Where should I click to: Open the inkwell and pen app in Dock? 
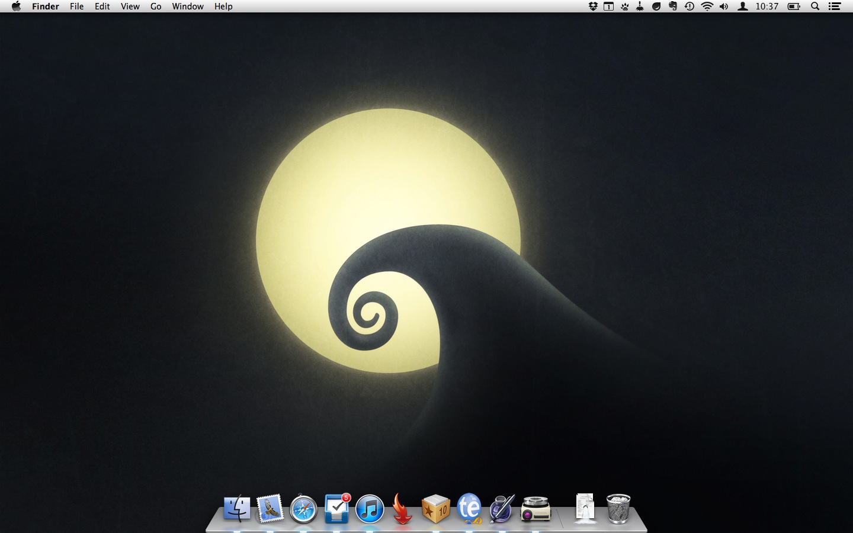(x=502, y=509)
